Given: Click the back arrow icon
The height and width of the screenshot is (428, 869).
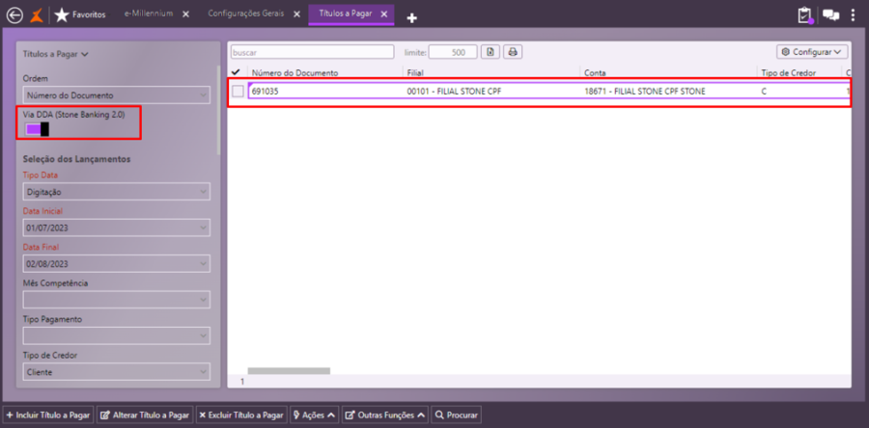Looking at the screenshot, I should click(14, 14).
